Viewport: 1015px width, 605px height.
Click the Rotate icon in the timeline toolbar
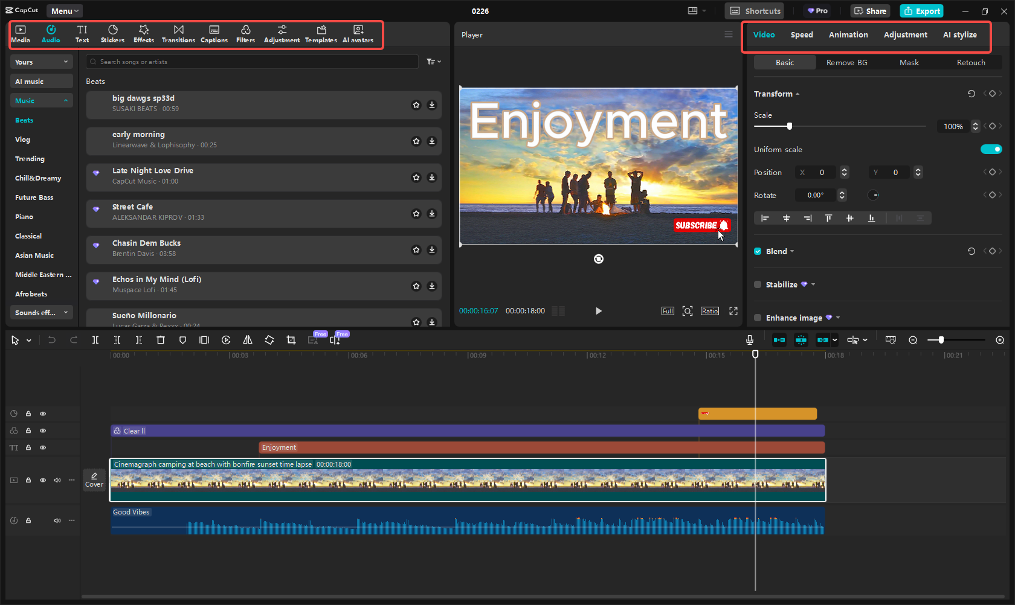click(269, 340)
